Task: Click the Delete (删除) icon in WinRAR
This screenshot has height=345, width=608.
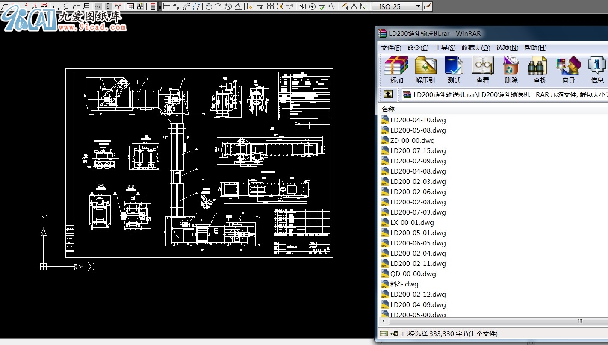Action: click(x=511, y=70)
